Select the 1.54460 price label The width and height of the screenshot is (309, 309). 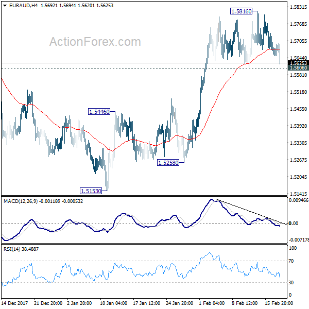(99, 112)
